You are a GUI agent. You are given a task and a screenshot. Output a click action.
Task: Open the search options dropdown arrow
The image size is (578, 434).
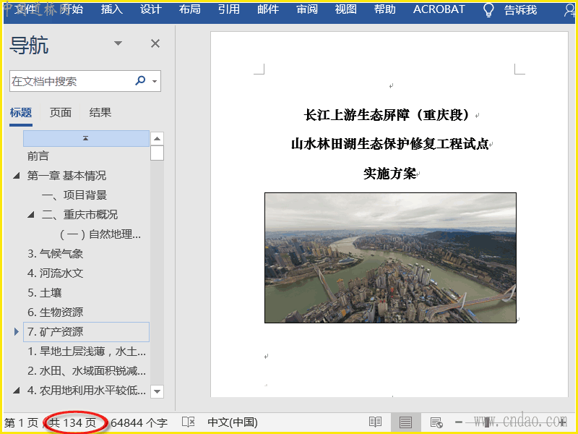[x=155, y=82]
